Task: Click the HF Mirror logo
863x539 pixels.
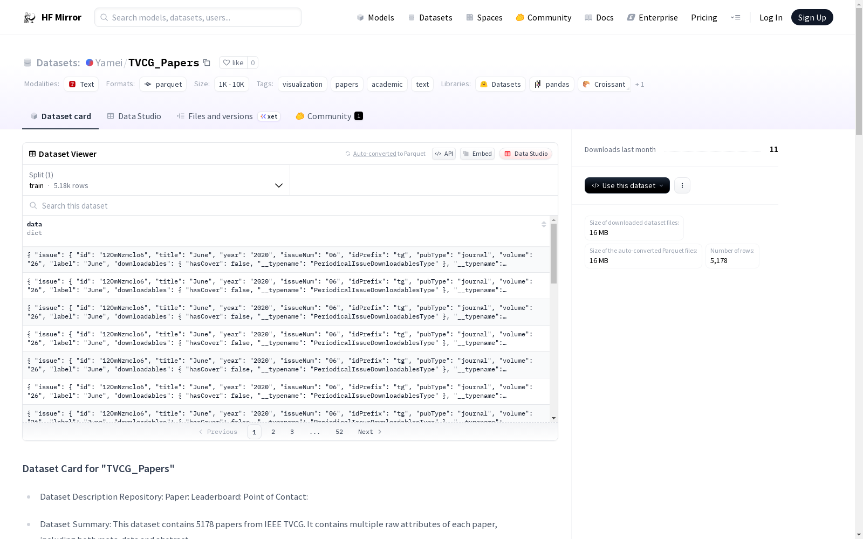Action: [x=52, y=17]
